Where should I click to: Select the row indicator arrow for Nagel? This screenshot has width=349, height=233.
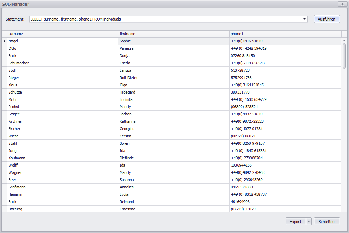coord(5,41)
